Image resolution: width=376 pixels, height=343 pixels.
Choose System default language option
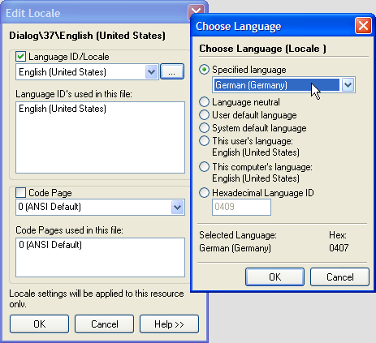(204, 128)
